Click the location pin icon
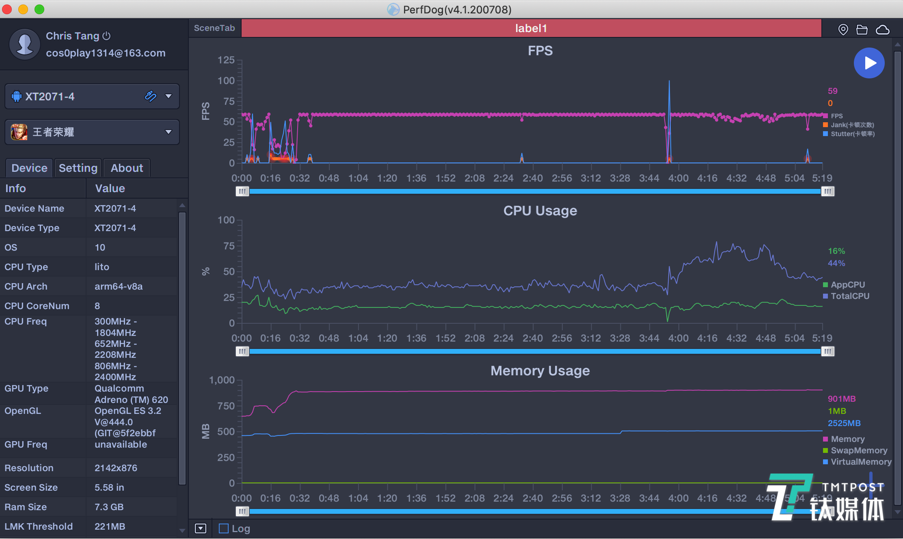This screenshot has height=539, width=903. pos(843,29)
